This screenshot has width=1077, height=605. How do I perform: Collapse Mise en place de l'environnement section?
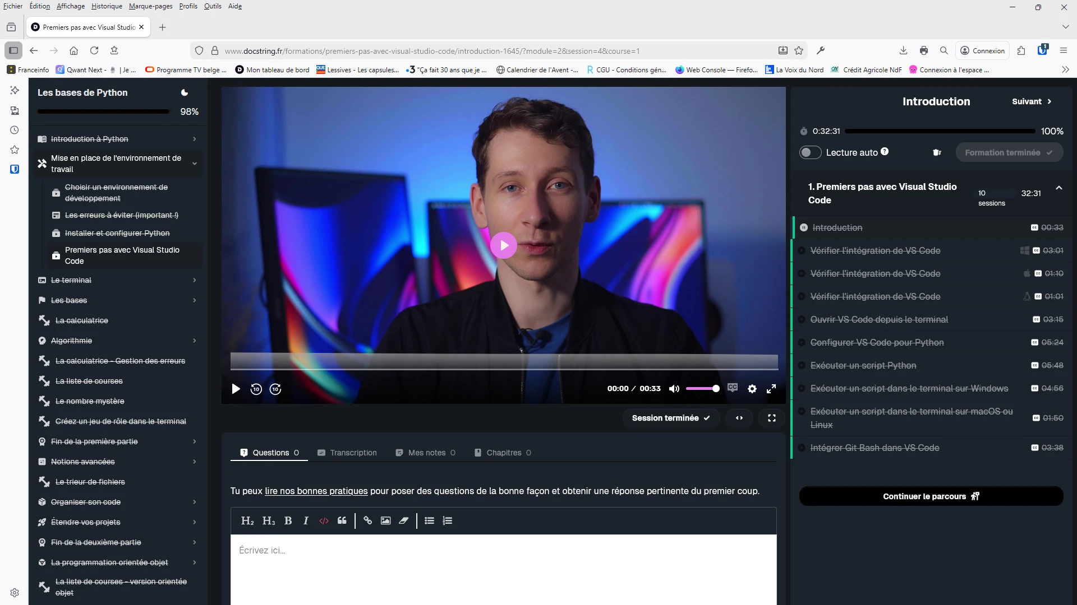tap(195, 164)
